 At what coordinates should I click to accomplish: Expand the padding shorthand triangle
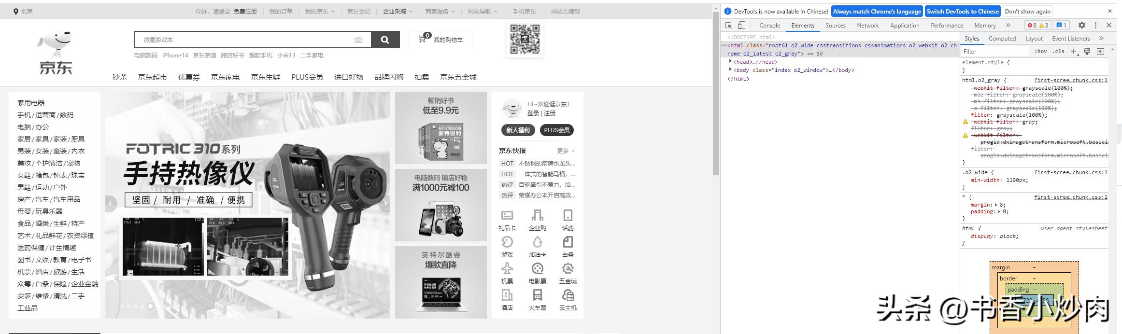tap(1000, 211)
